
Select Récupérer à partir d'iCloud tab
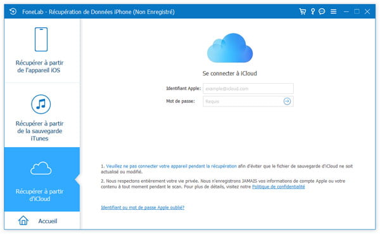tap(42, 179)
